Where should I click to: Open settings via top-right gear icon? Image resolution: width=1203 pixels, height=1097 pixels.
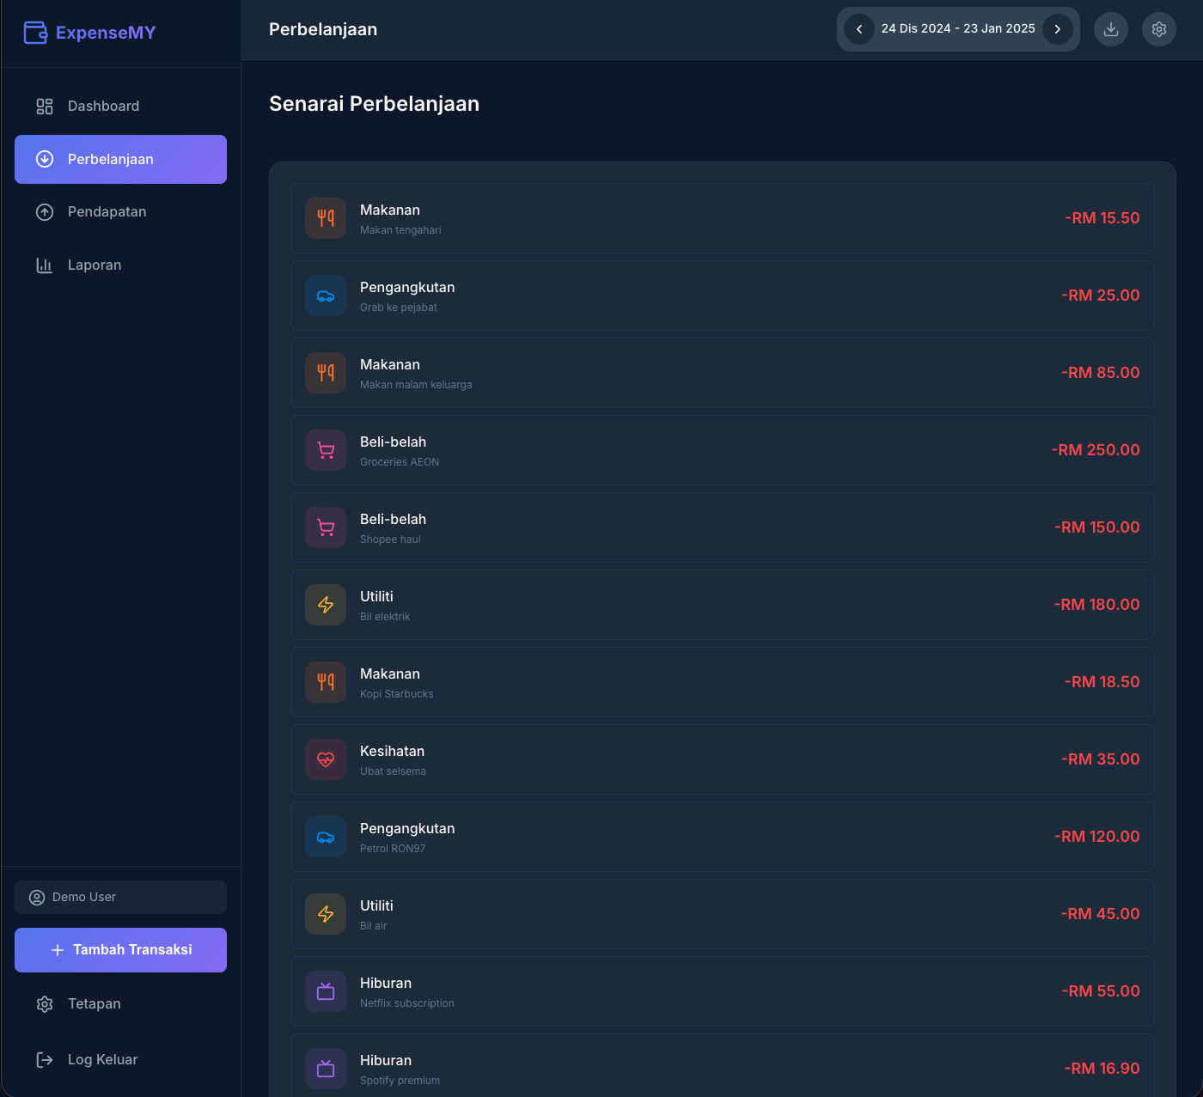(1158, 29)
